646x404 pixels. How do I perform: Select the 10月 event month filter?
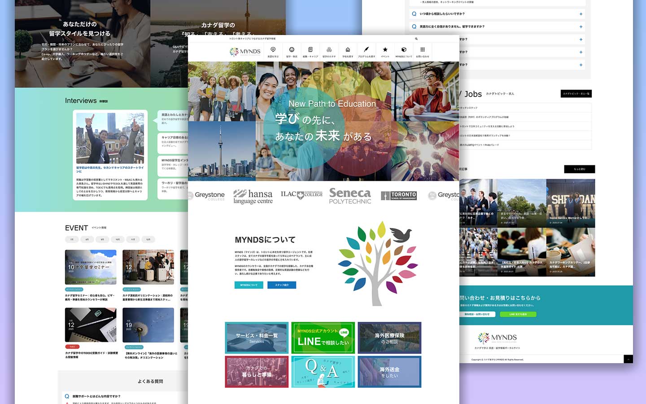[x=118, y=240]
